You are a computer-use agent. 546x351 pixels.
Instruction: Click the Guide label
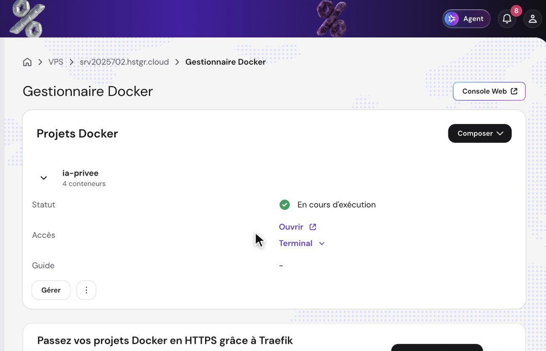click(43, 265)
